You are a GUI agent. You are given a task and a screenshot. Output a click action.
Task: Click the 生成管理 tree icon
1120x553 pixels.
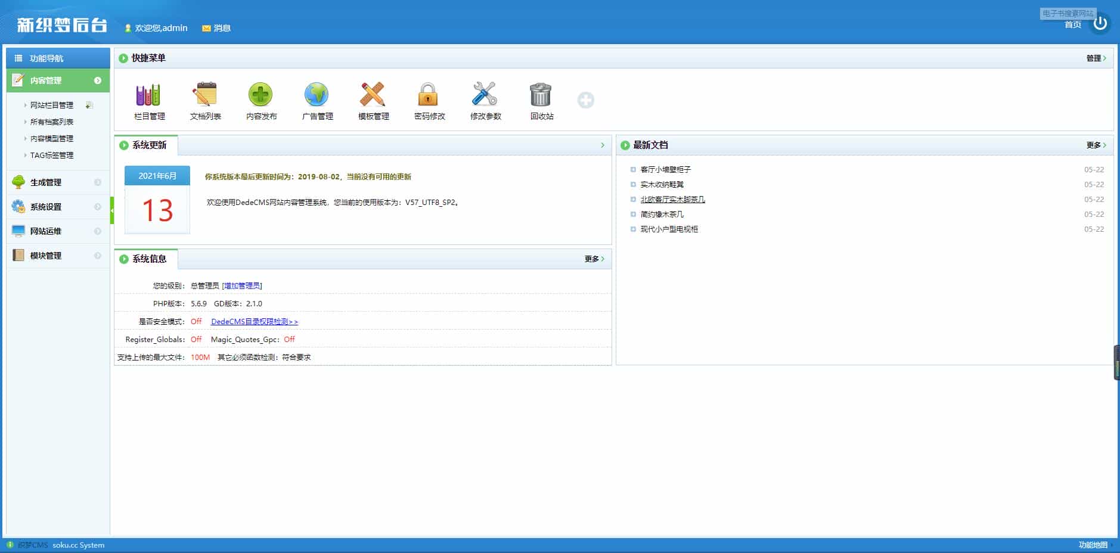click(18, 182)
